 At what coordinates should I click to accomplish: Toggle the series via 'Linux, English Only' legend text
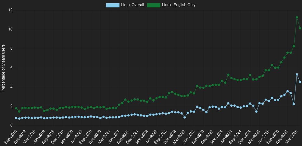point(179,5)
